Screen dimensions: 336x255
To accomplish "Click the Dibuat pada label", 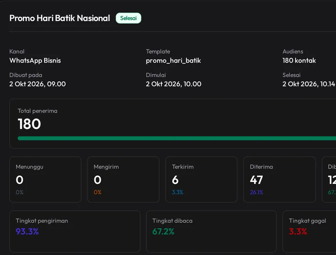I will pos(26,75).
